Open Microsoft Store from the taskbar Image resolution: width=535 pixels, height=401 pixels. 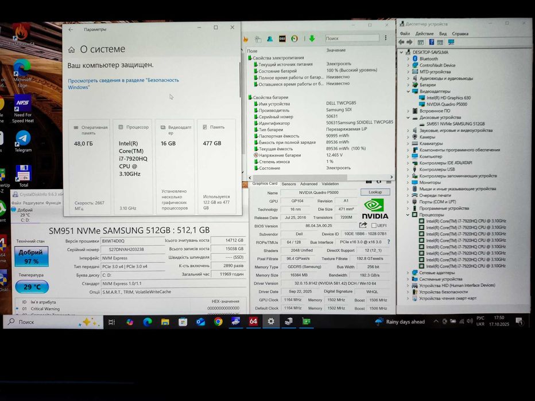[x=183, y=322]
